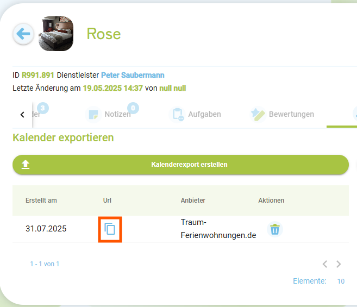Go to previous page of exports
Image resolution: width=357 pixels, height=307 pixels.
click(x=325, y=264)
